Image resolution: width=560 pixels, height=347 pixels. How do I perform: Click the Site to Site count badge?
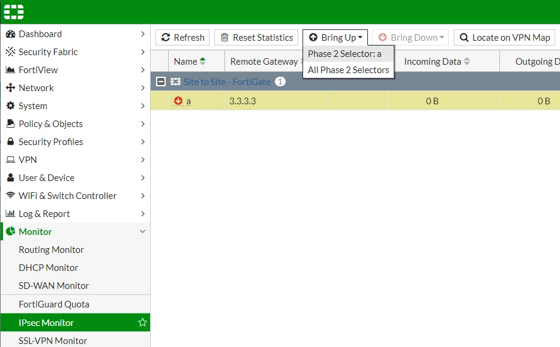pyautogui.click(x=280, y=82)
